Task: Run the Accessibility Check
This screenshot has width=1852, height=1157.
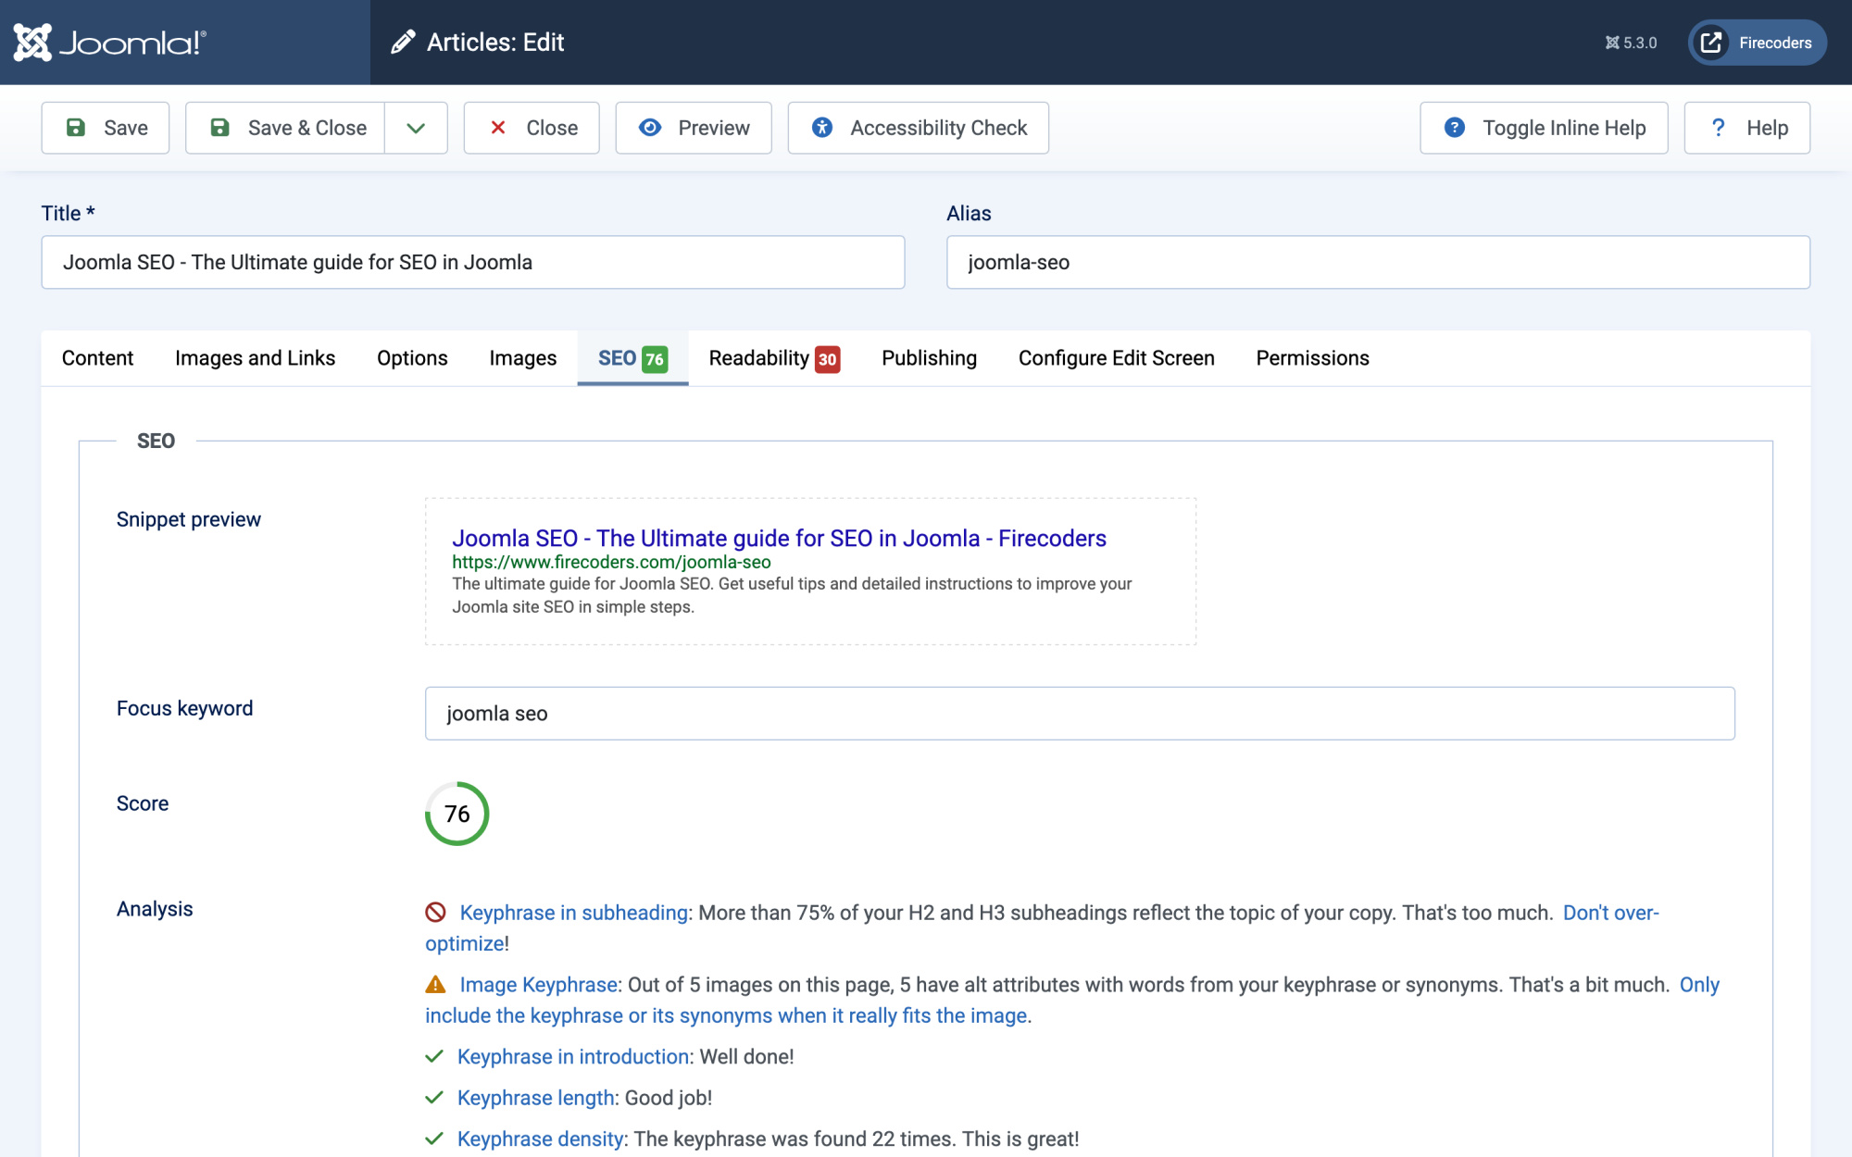Action: click(919, 128)
